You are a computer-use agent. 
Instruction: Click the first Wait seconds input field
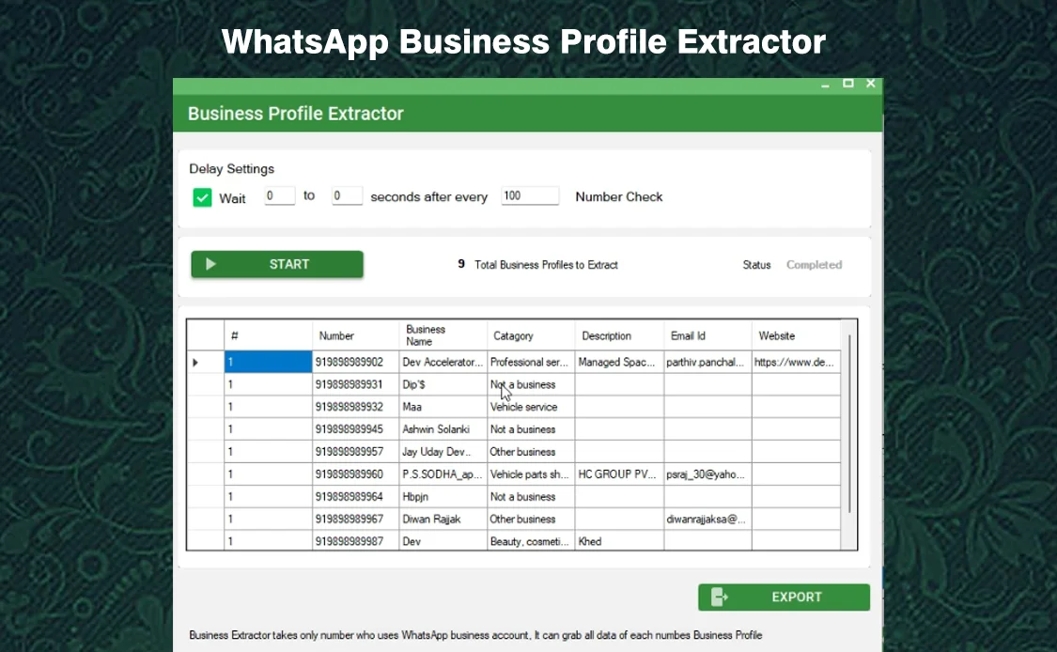coord(278,195)
